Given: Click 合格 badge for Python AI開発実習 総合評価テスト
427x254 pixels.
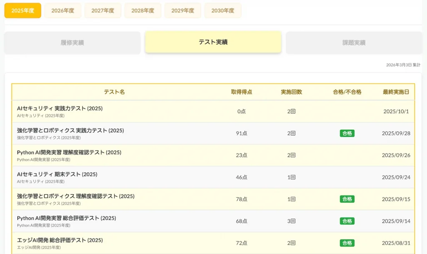Looking at the screenshot, I should (x=347, y=221).
